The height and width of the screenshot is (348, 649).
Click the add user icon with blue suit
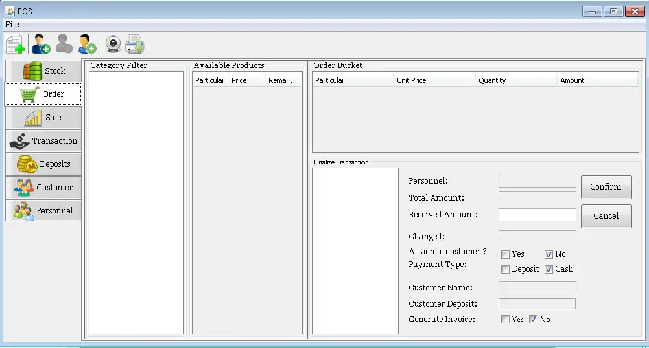point(41,44)
